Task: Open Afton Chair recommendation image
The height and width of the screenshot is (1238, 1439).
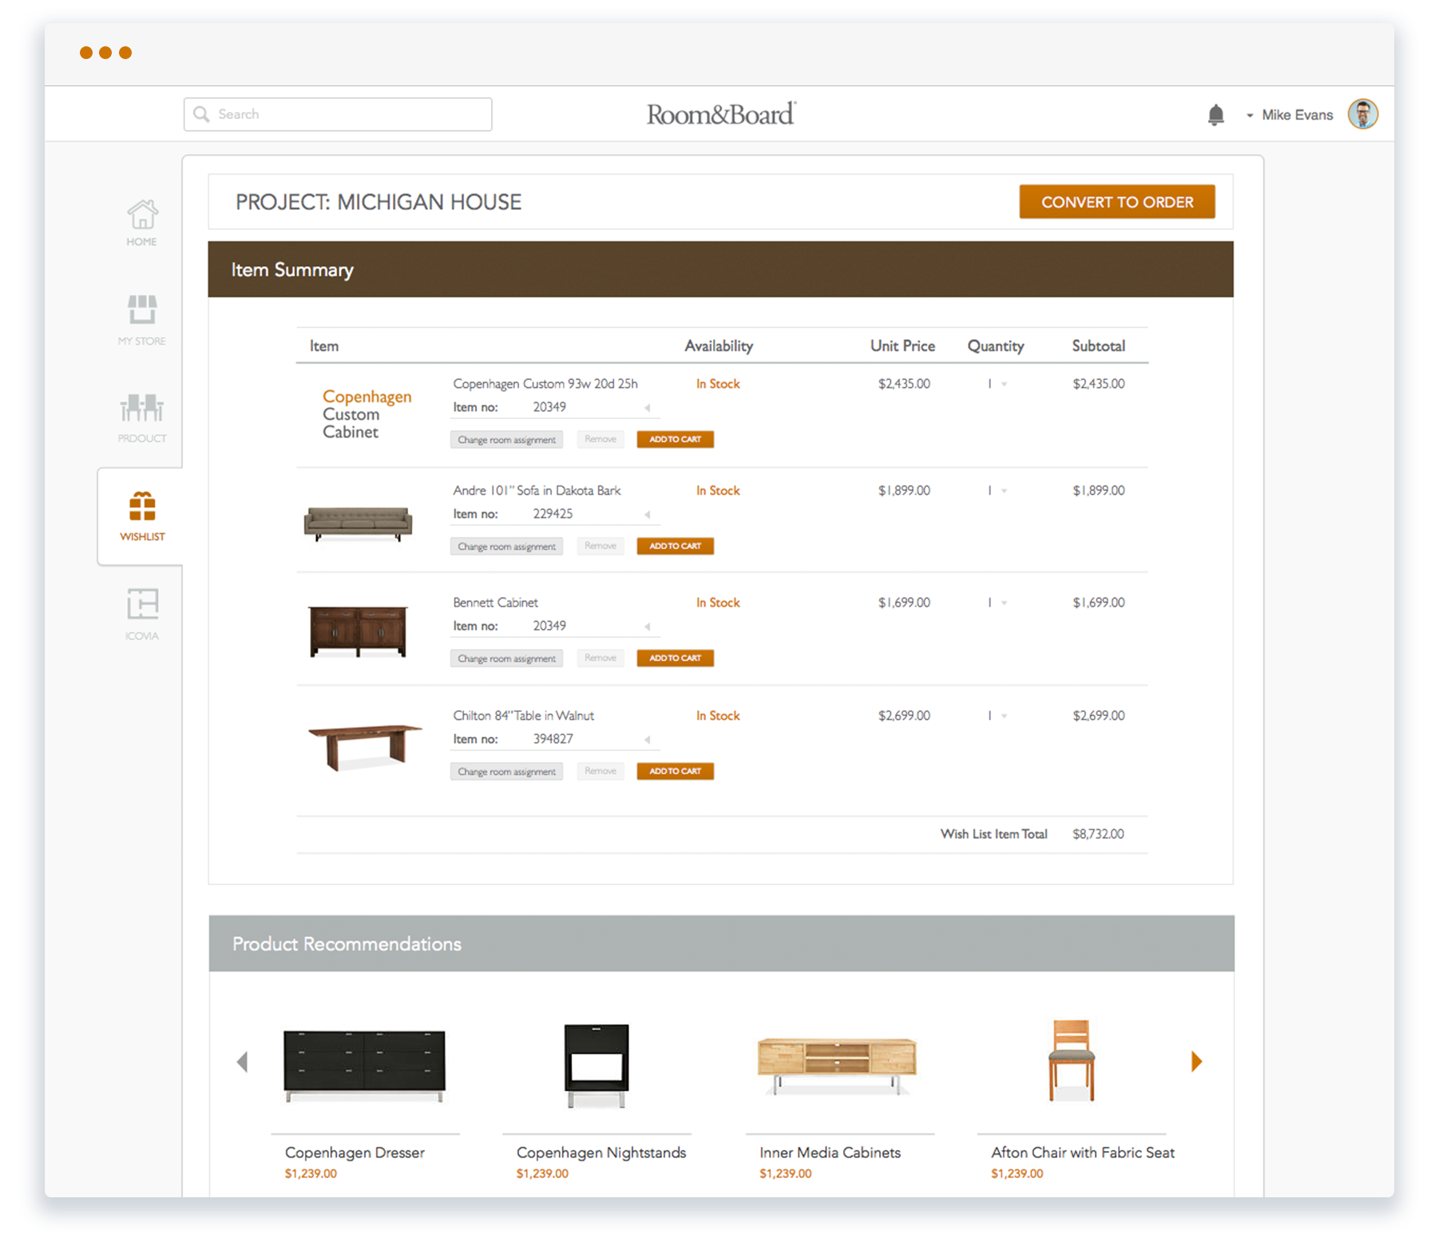Action: tap(1071, 1061)
